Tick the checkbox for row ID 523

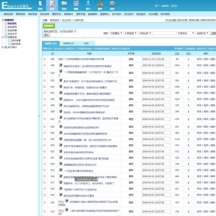point(45,145)
